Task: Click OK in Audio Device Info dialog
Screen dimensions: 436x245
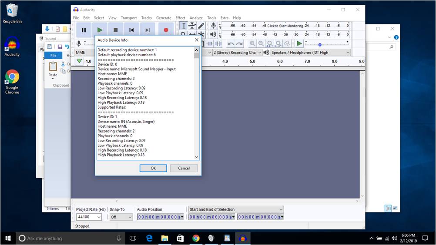Action: pos(153,168)
